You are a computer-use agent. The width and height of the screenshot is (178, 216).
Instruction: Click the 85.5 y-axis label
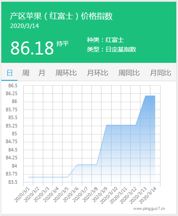click(x=13, y=117)
